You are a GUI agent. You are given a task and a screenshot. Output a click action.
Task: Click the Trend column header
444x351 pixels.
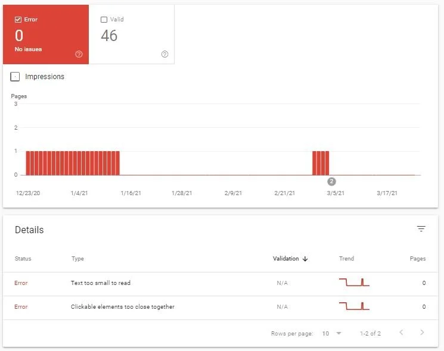click(x=346, y=259)
